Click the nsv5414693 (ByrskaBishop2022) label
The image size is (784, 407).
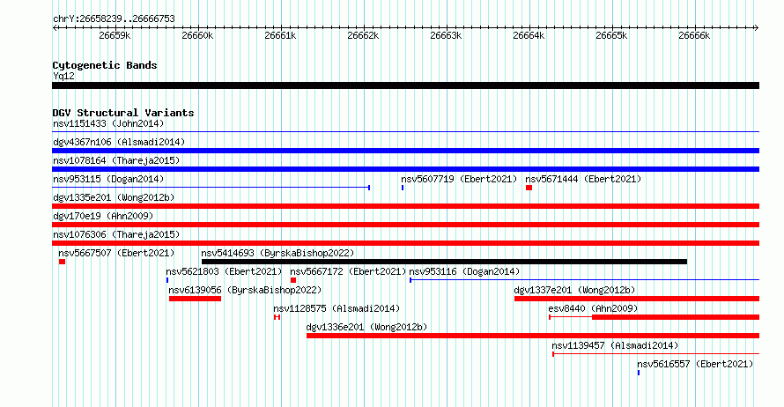[x=277, y=253]
